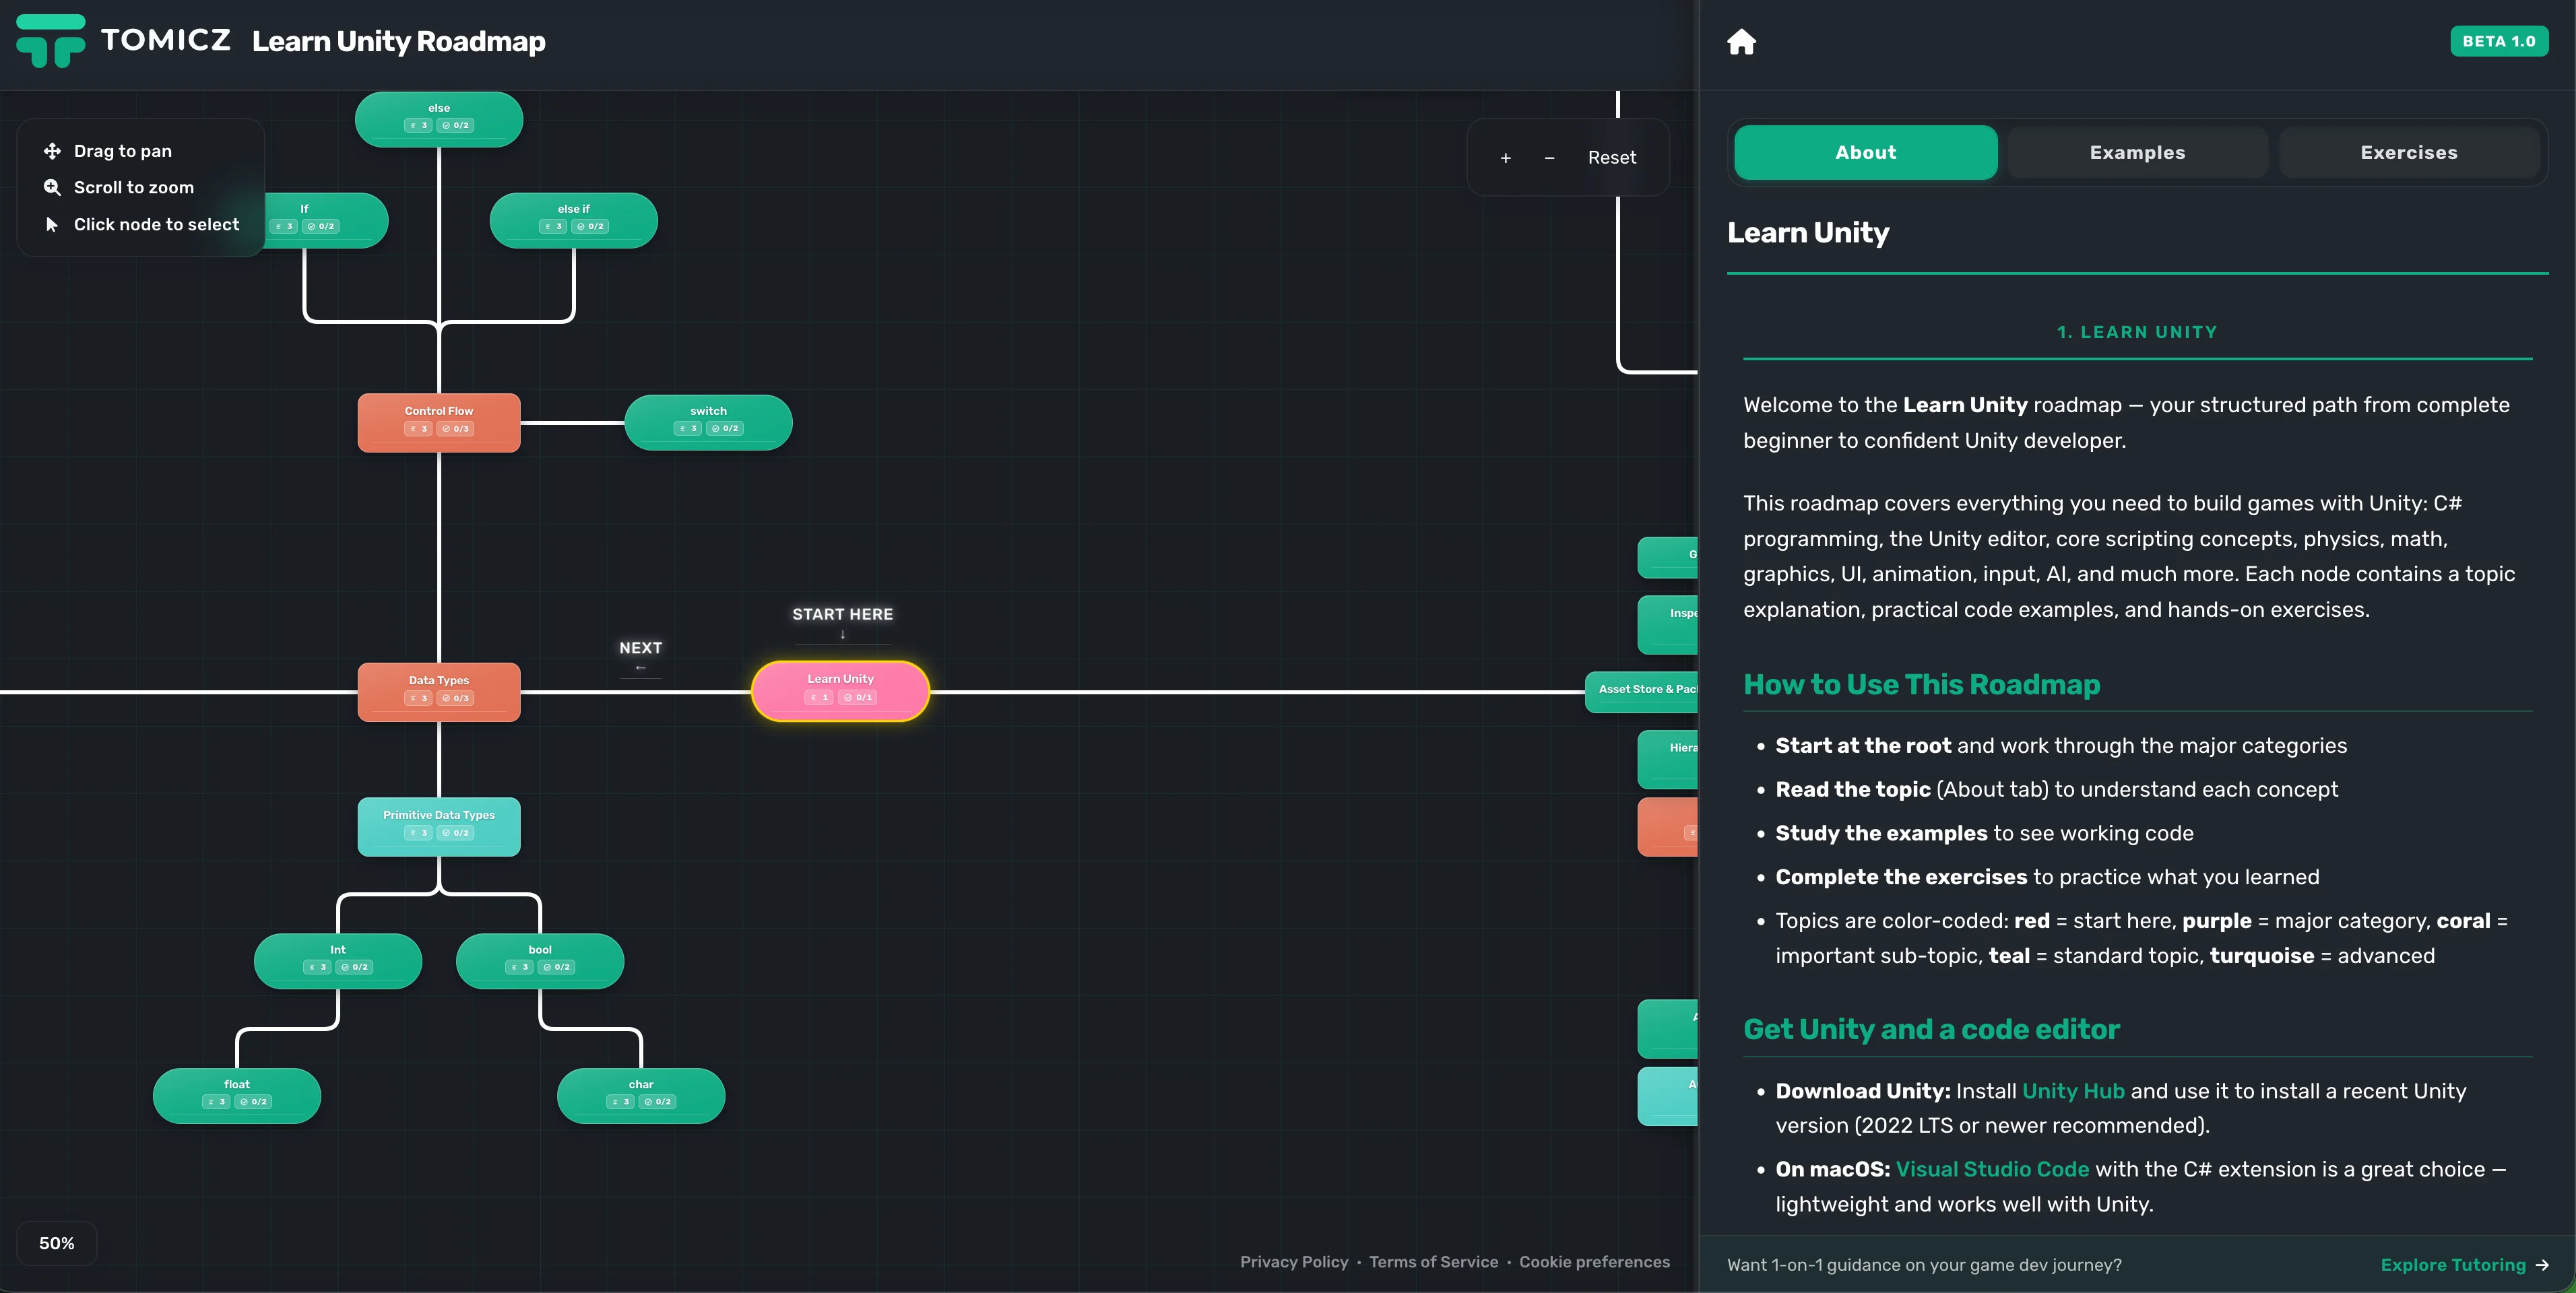The image size is (2576, 1293).
Task: Select the Learn Unity node
Action: [840, 690]
